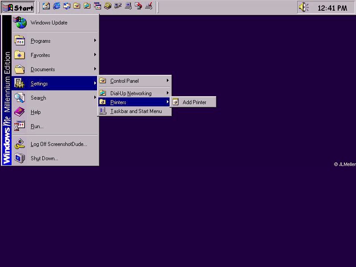Click the computer with cable quick launch icon
This screenshot has width=356, height=267.
click(128, 6)
